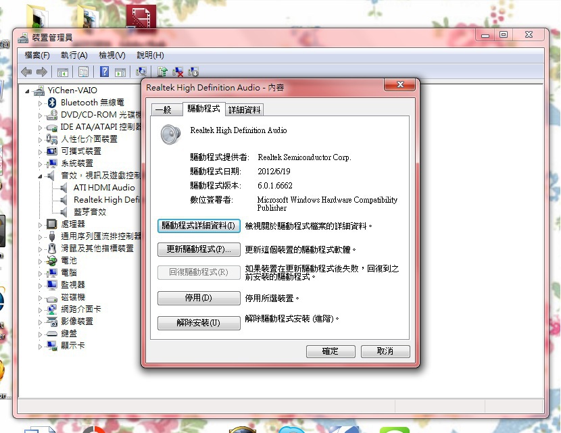Open the 說明(H) menu
Screen dimensions: 561x433
pyautogui.click(x=150, y=55)
